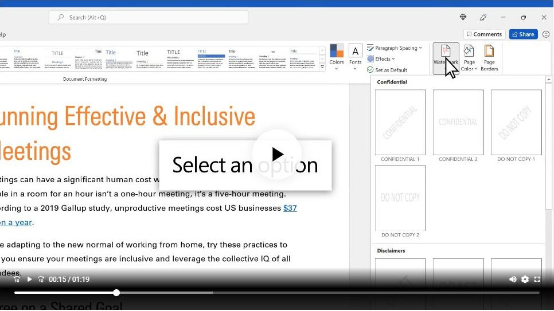The height and width of the screenshot is (311, 554).
Task: Click the large center play button
Action: (277, 154)
